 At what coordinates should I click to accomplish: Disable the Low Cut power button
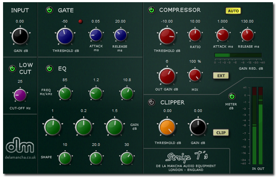[x=12, y=69]
